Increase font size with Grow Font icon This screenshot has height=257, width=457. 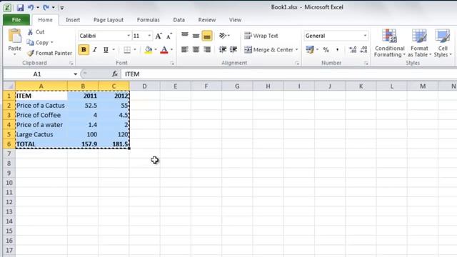click(159, 36)
